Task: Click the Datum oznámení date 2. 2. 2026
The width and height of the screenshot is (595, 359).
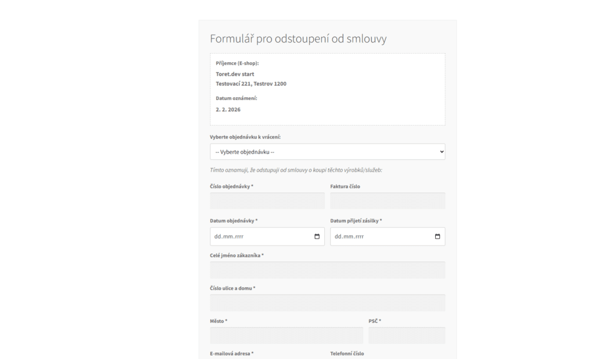Action: (224, 109)
